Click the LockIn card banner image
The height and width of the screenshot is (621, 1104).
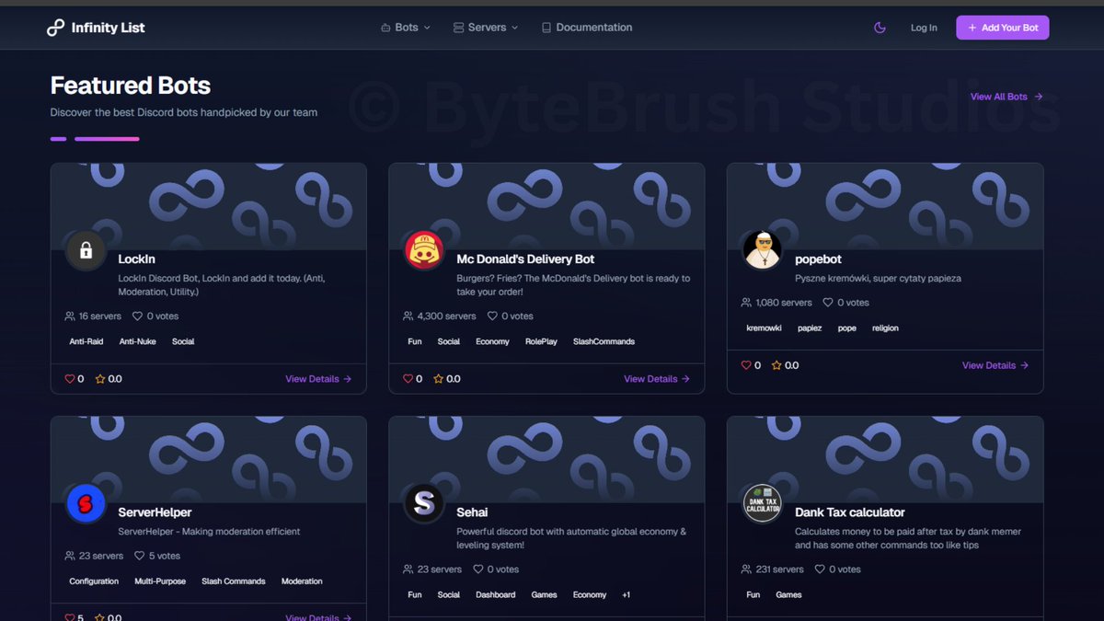click(209, 206)
